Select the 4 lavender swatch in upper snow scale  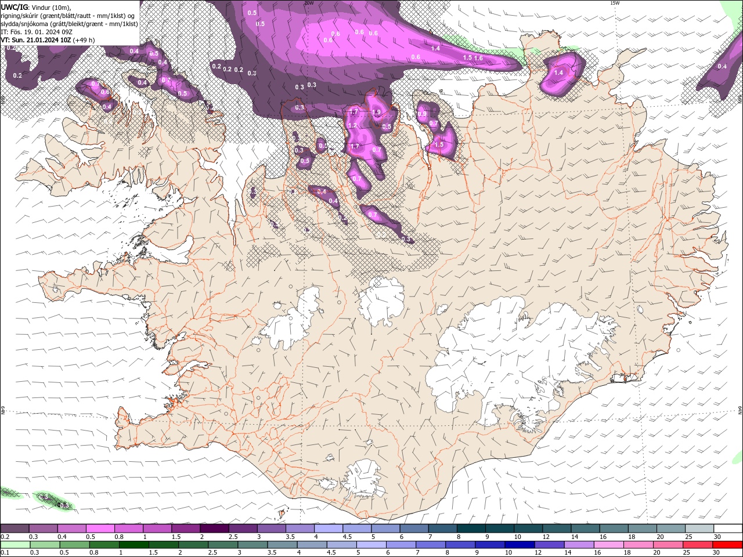pyautogui.click(x=328, y=529)
